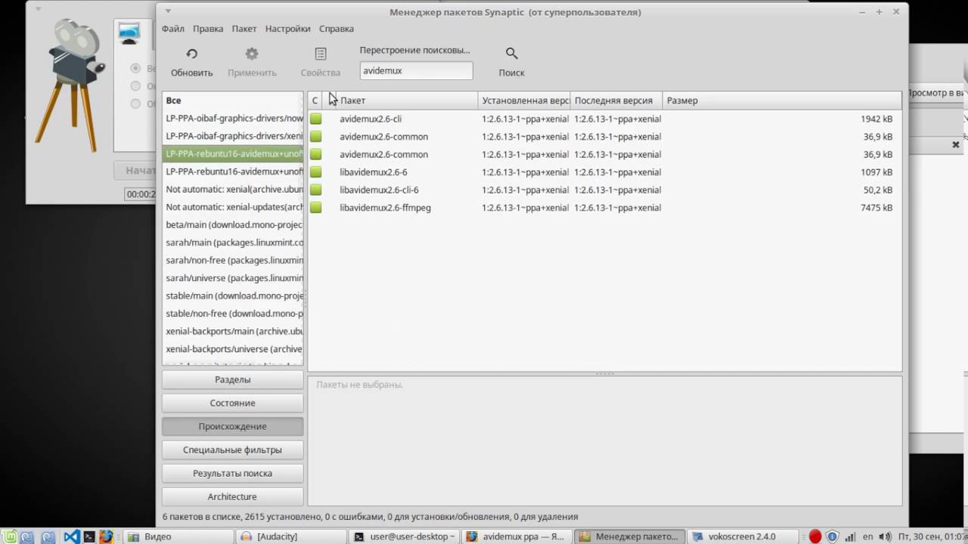Click status box of libavidemux2.6-cli-6
Screen dimensions: 968x544
(x=315, y=190)
